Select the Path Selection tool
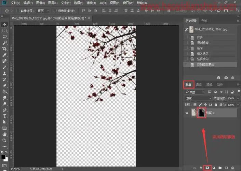The width and height of the screenshot is (241, 171). pyautogui.click(x=4, y=122)
